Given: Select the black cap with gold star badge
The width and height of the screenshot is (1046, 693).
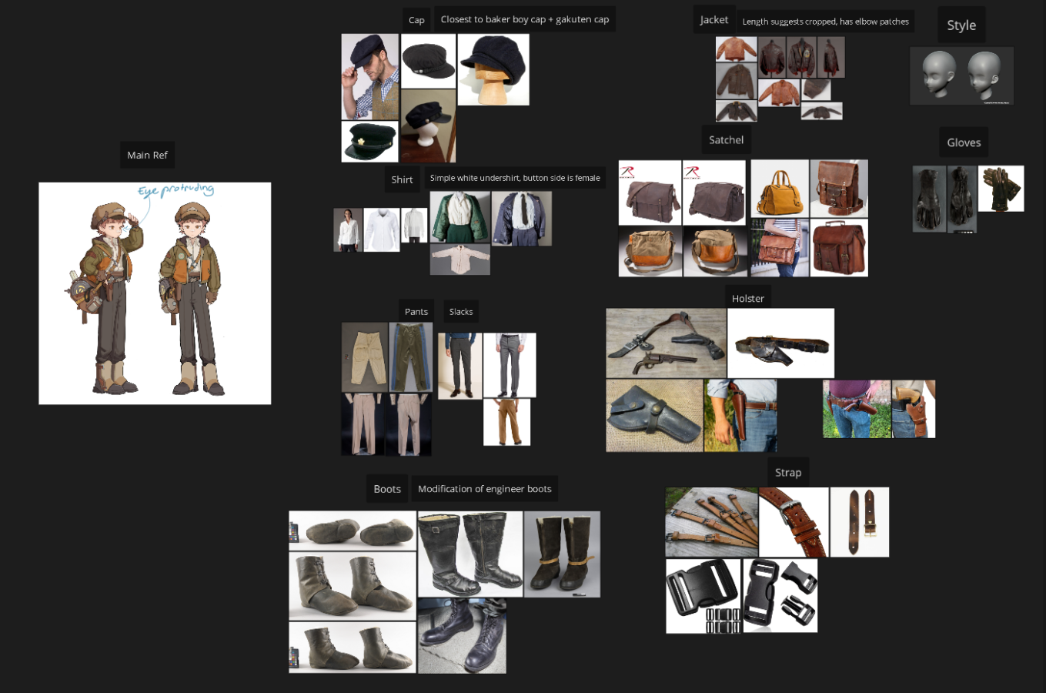Looking at the screenshot, I should 370,142.
